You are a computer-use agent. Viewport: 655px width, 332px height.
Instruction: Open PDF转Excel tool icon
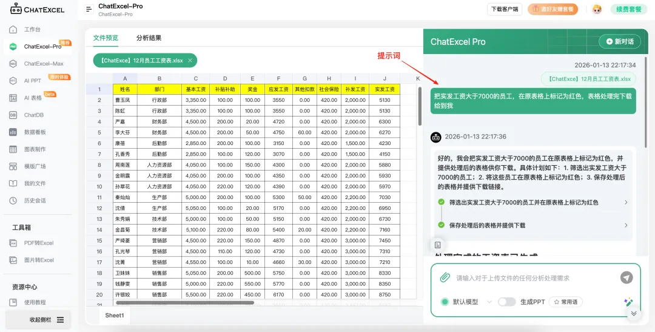13,243
